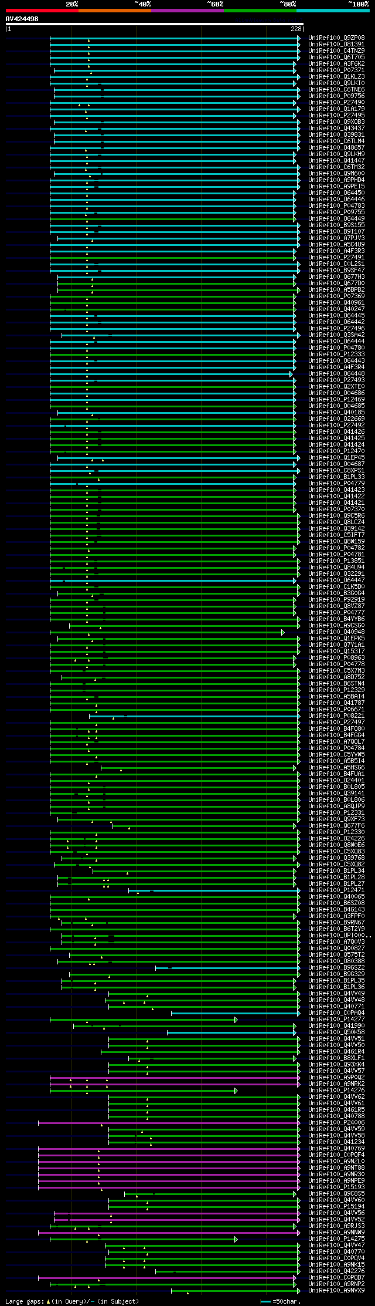Click the cyan alignment bar for UniRef100_P08221
375x1306 pixels.
[195, 716]
